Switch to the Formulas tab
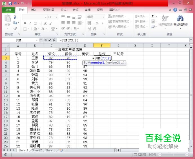The height and width of the screenshot is (159, 195). pos(63,10)
